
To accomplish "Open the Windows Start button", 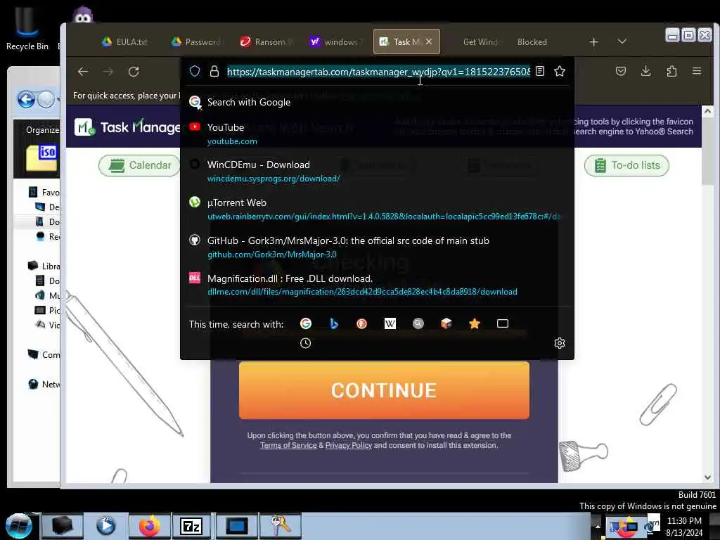I will (x=18, y=526).
